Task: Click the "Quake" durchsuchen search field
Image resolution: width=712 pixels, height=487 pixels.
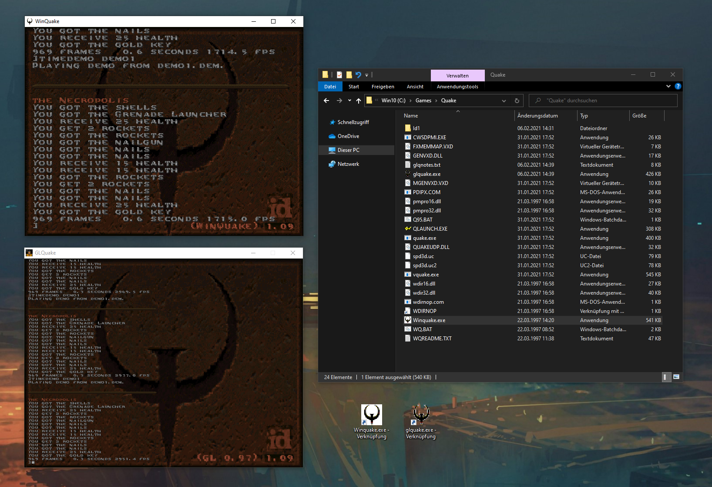Action: pos(603,101)
